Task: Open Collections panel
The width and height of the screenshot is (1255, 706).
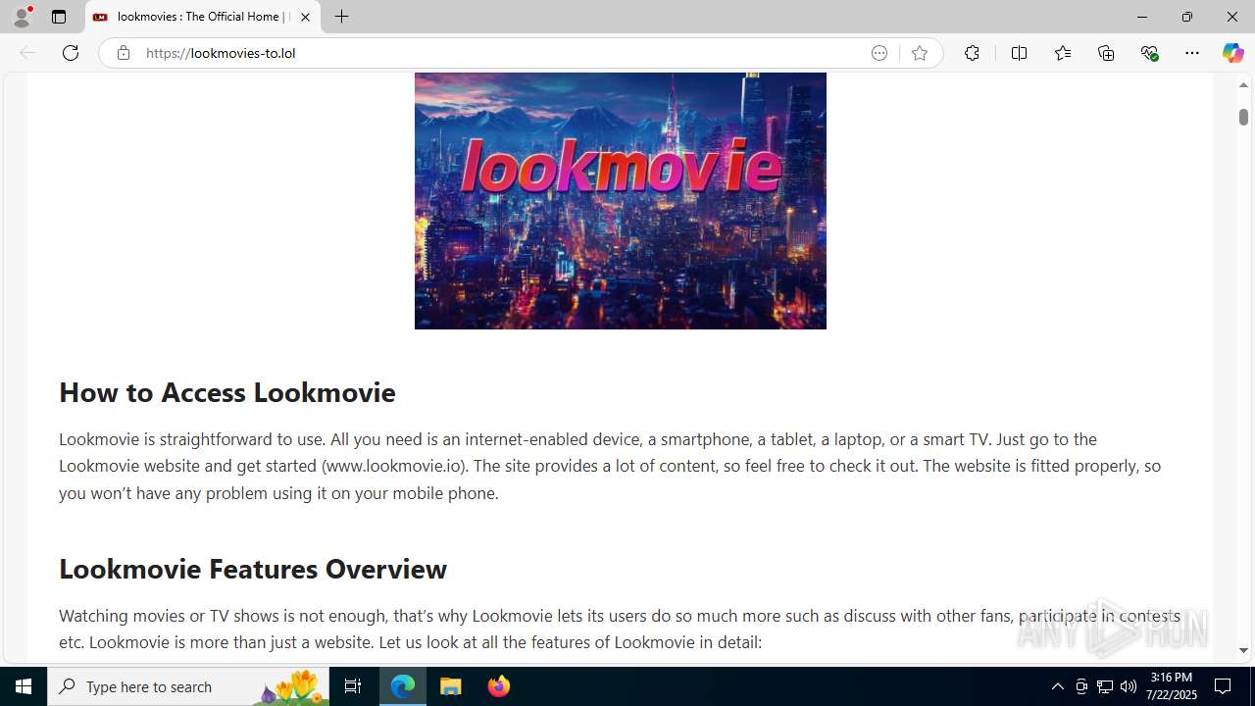Action: coord(1106,53)
